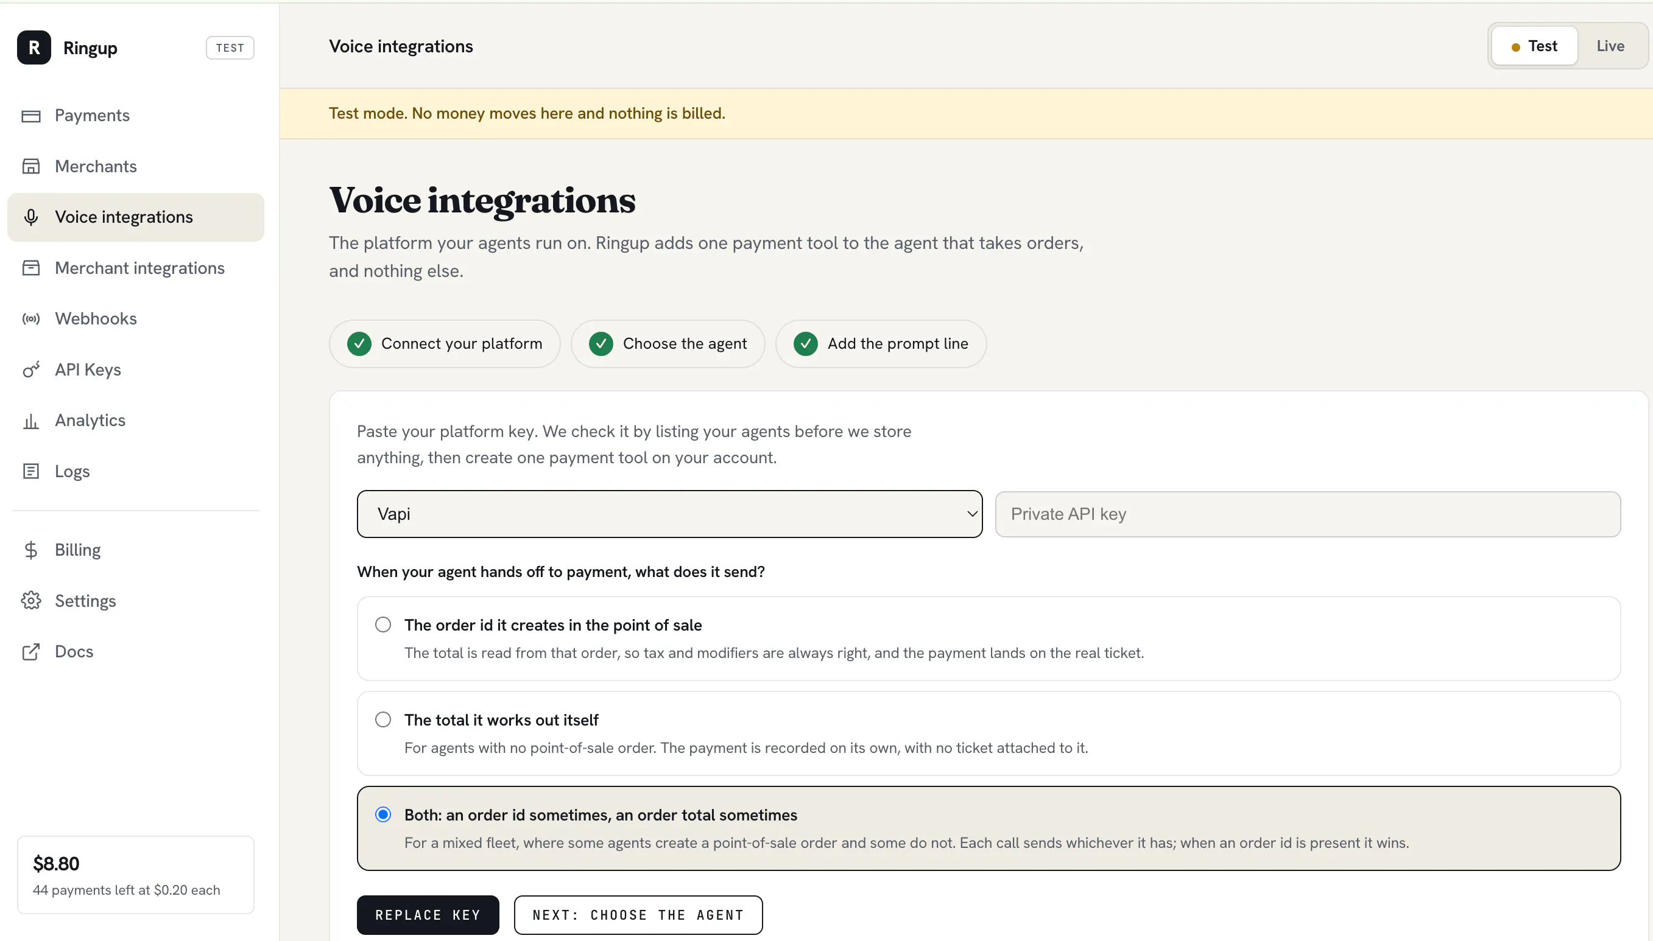The image size is (1653, 941).
Task: Switch to Live mode
Action: click(x=1610, y=46)
